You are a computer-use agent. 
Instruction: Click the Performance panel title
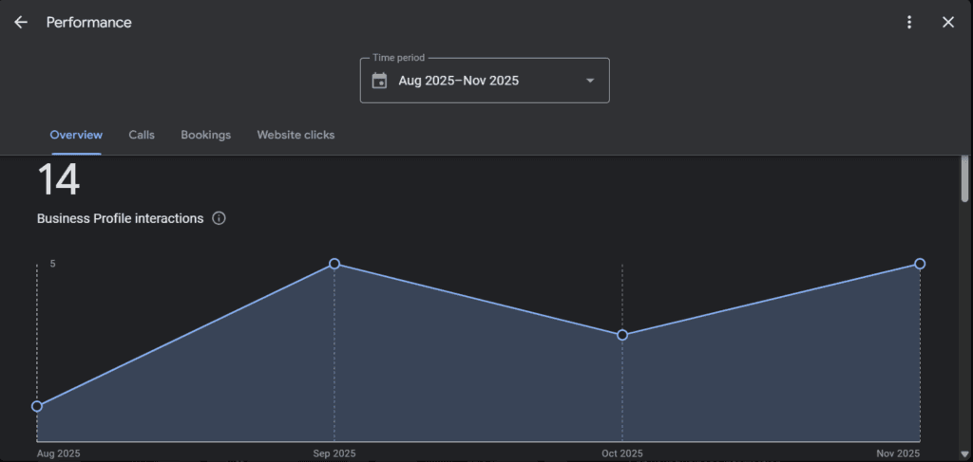pyautogui.click(x=89, y=23)
